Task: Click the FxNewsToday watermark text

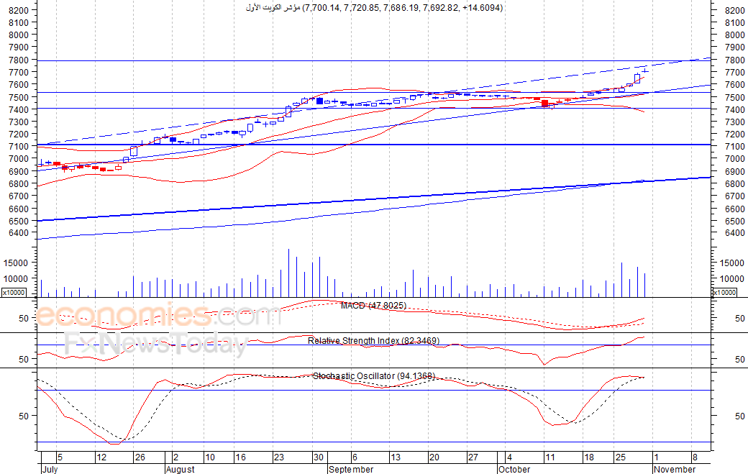Action: [156, 344]
